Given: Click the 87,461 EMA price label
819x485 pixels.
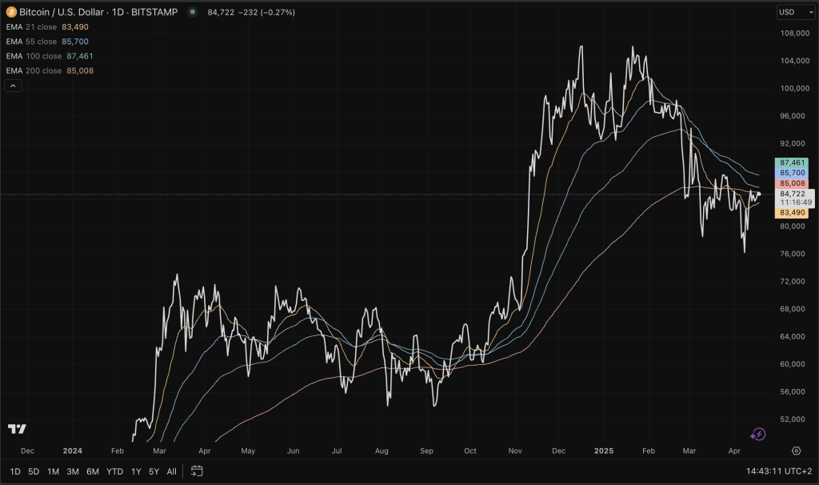Looking at the screenshot, I should 792,162.
